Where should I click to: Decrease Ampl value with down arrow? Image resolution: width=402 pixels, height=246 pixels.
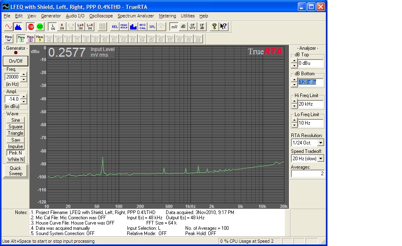24,101
